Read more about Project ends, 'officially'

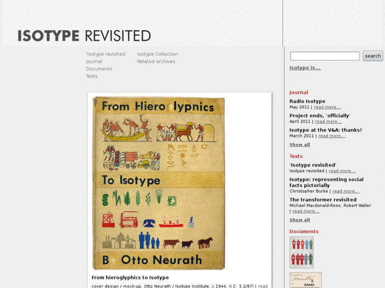(x=328, y=122)
